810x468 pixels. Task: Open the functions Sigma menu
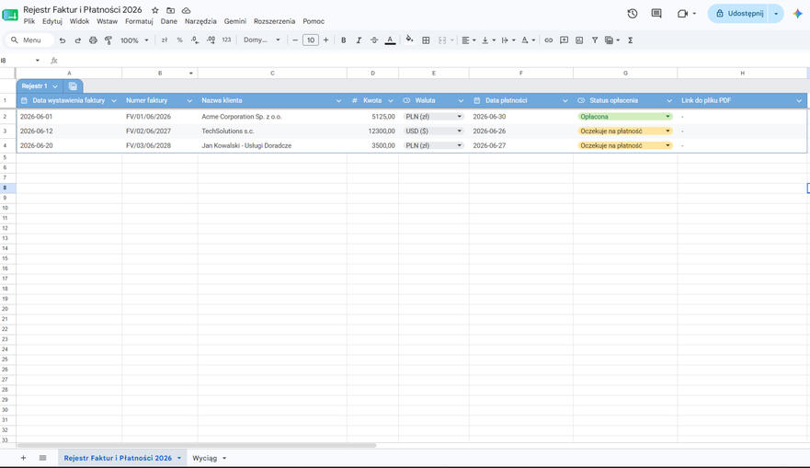point(630,40)
